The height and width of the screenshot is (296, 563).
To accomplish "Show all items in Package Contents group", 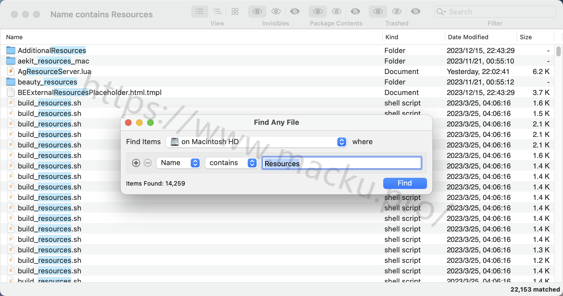I will [x=318, y=12].
